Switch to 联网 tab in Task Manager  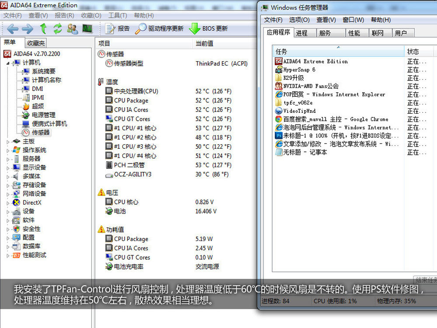381,33
